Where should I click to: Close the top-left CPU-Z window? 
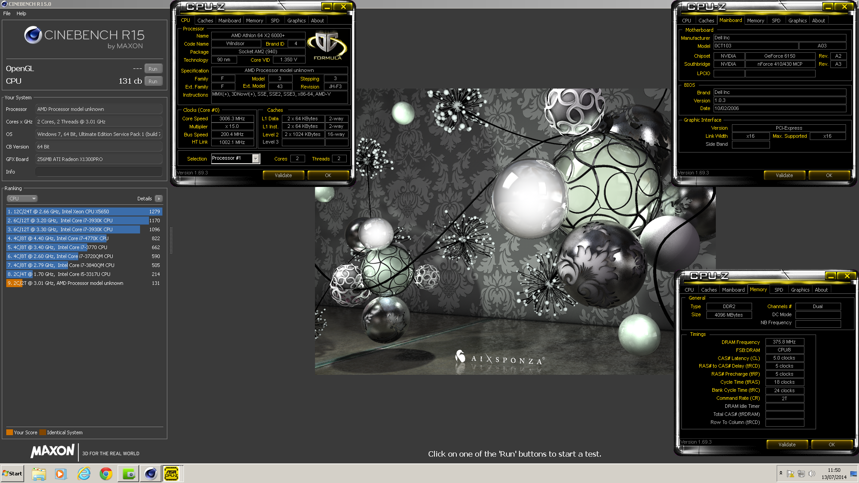(343, 7)
